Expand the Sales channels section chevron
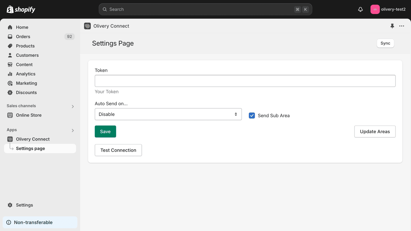 point(73,106)
